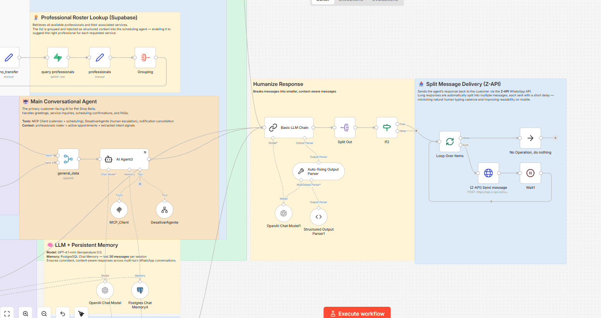This screenshot has width=601, height=318.
Task: Select the Postgres Chat Memory4 node
Action: pyautogui.click(x=140, y=291)
